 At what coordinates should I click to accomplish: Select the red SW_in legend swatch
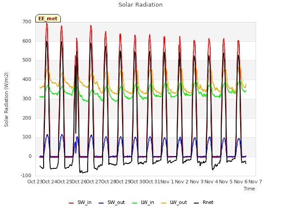[71, 203]
